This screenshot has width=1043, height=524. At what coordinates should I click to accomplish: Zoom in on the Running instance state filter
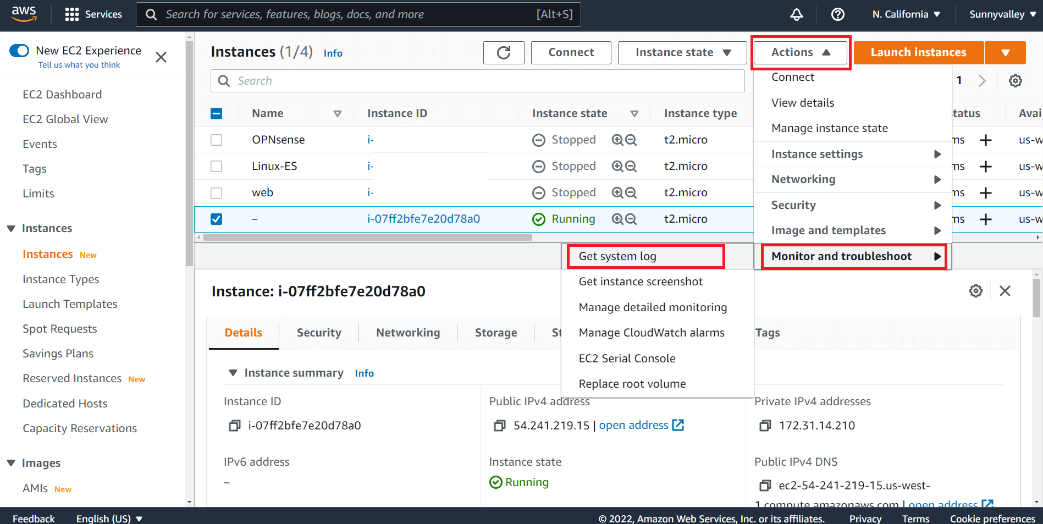(x=618, y=219)
